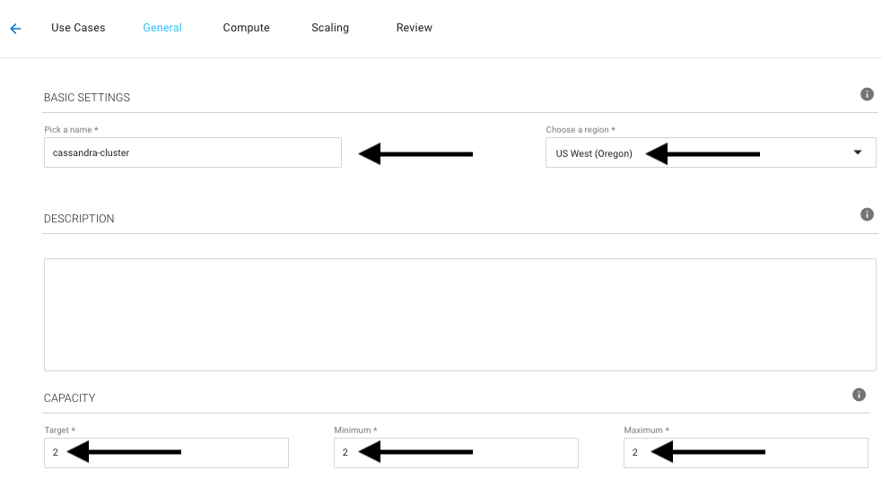882x496 pixels.
Task: Click into the Maximum capacity field
Action: (746, 453)
